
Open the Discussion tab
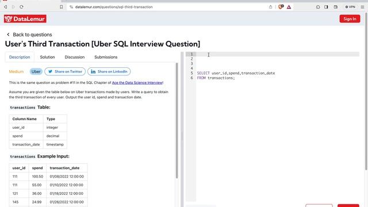click(x=75, y=57)
